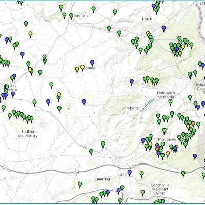Click green marker below Ham-sous-Varsberg label
The image size is (205, 205).
coord(170,102)
